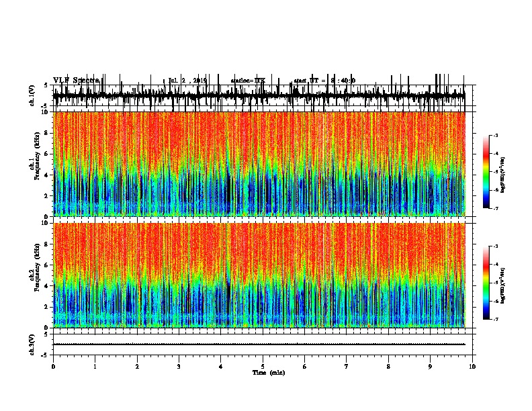The image size is (532, 411).
Task: Click the ch.2 "Frequency (kHz)" axis label
Action: [x=37, y=267]
